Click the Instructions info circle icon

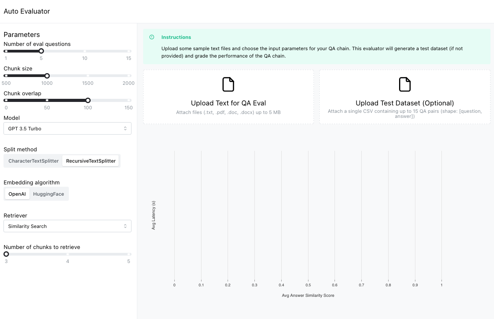point(152,37)
